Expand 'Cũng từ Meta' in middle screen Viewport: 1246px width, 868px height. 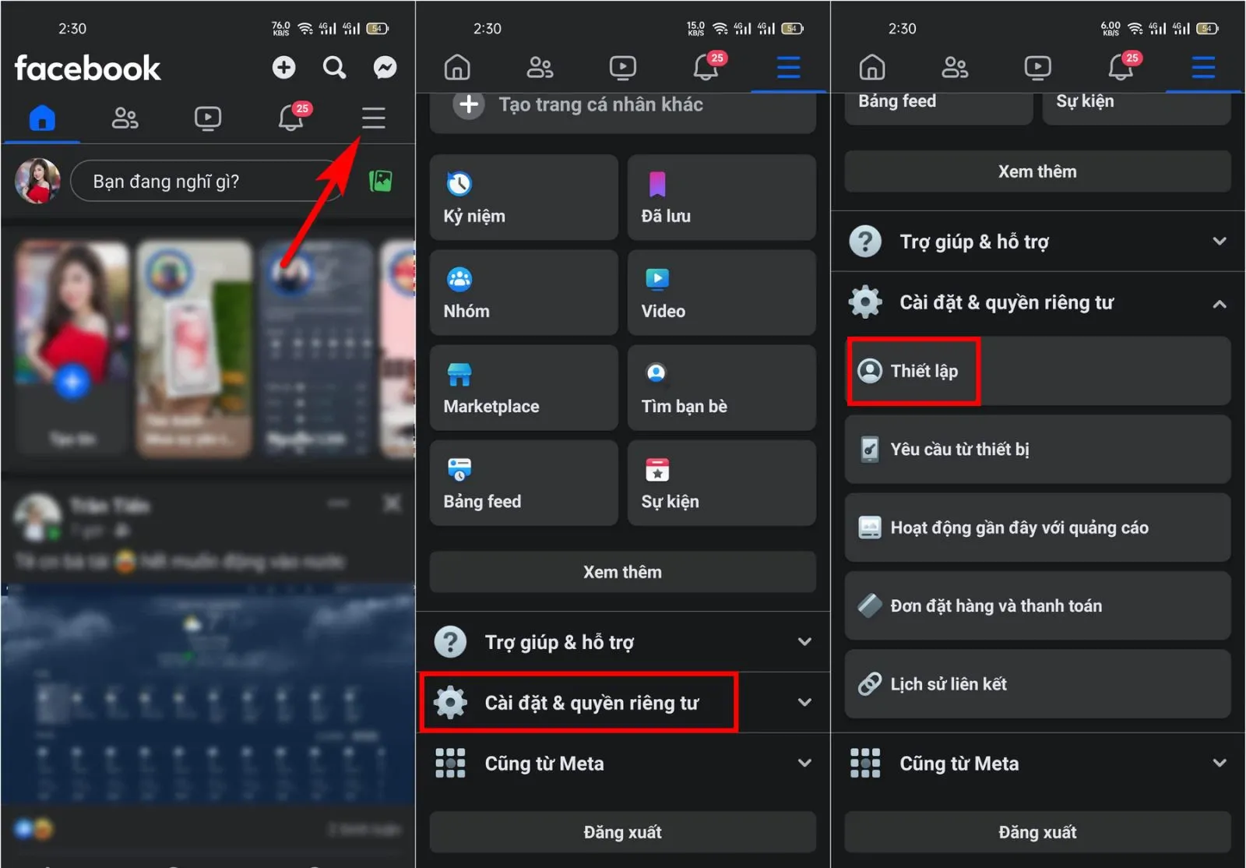623,764
